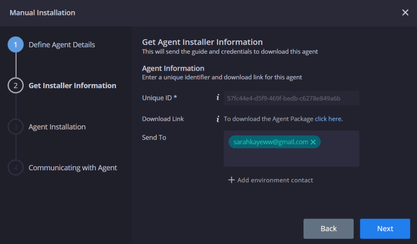Image resolution: width=417 pixels, height=244 pixels.
Task: Switch to Communicating with Agent step
Action: click(x=73, y=167)
